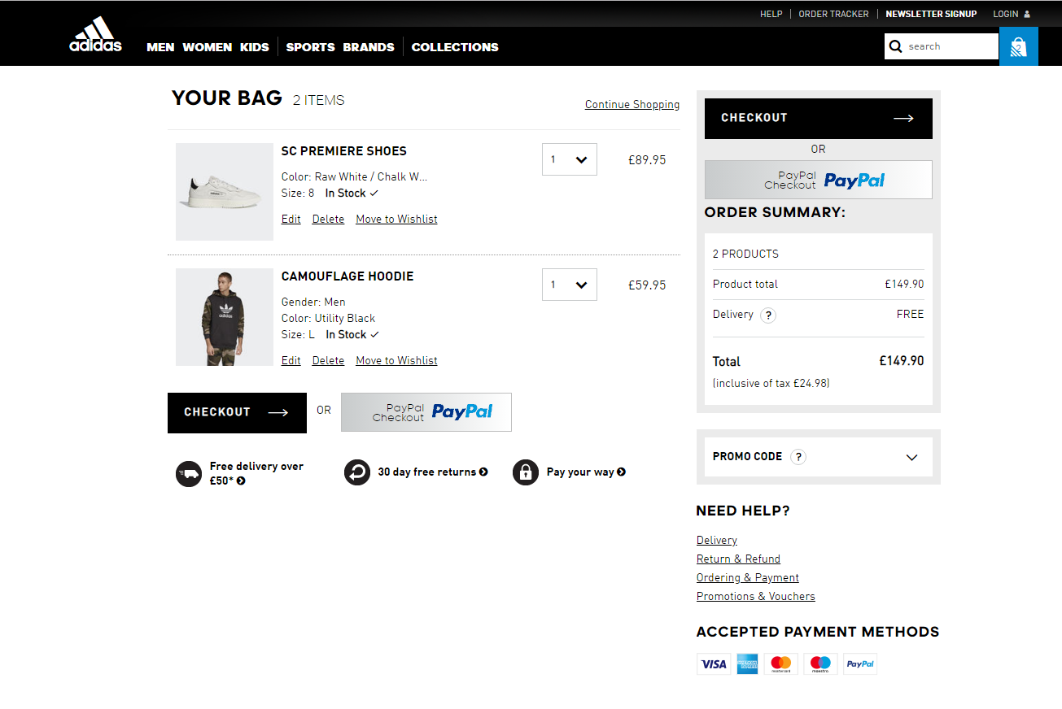Click the £89.95 price text
Screen dimensions: 1062x709
[x=647, y=160]
